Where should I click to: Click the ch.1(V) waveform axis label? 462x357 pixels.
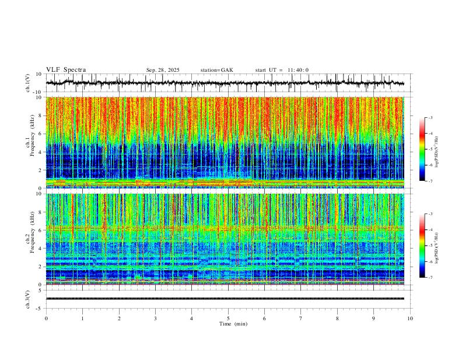click(x=28, y=83)
